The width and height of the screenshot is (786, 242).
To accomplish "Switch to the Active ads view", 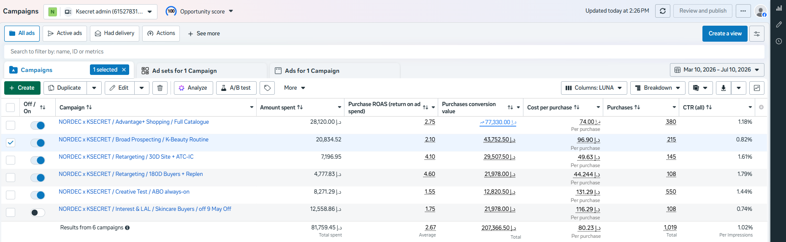I will point(65,33).
